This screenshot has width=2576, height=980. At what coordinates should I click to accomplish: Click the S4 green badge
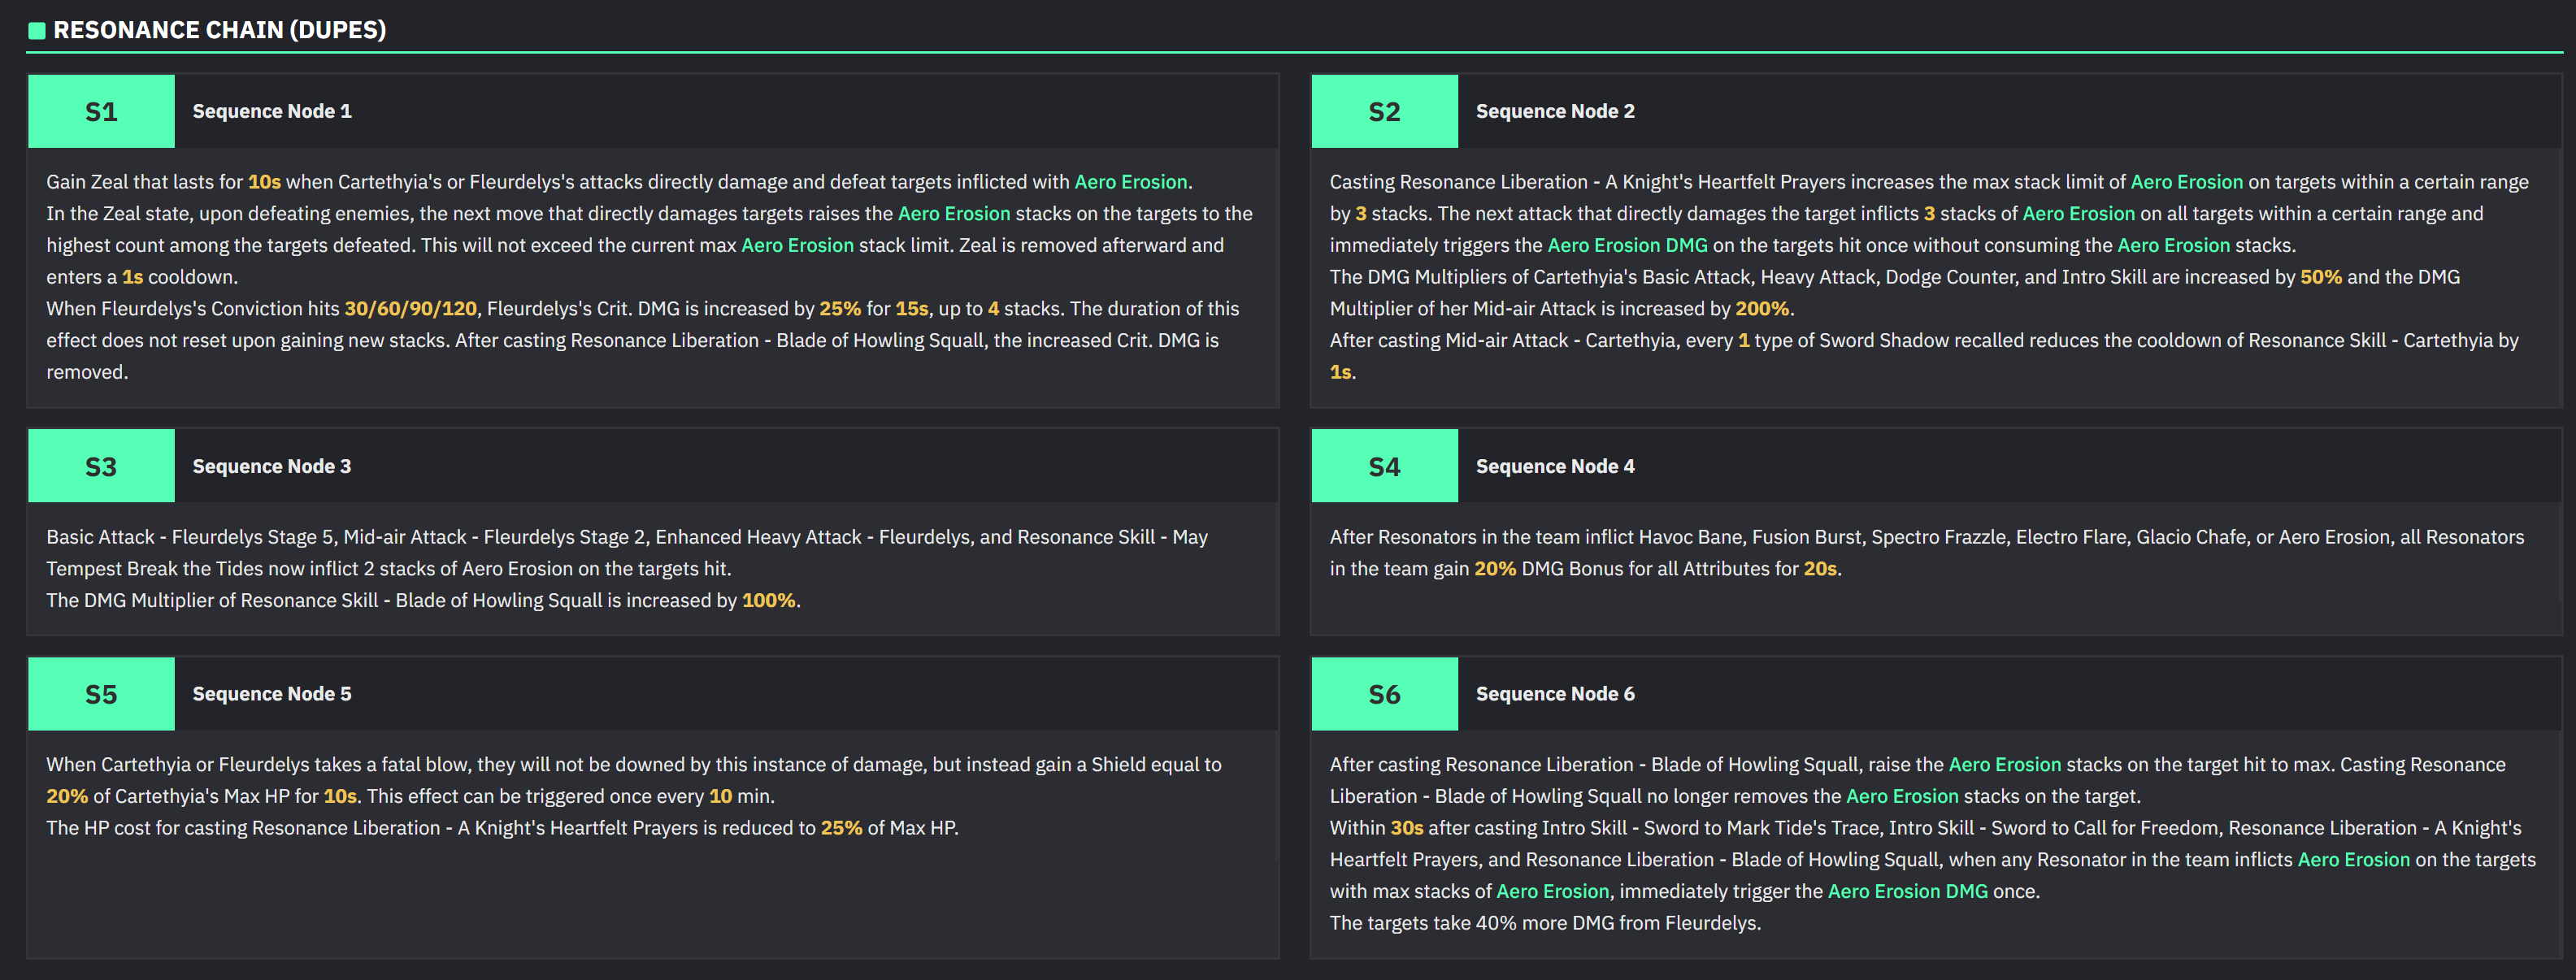[1384, 466]
